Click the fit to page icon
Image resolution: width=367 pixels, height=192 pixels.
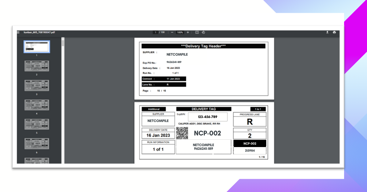[x=197, y=32]
